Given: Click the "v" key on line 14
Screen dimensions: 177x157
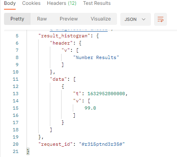Looking at the screenshot, I should pos(77,101).
